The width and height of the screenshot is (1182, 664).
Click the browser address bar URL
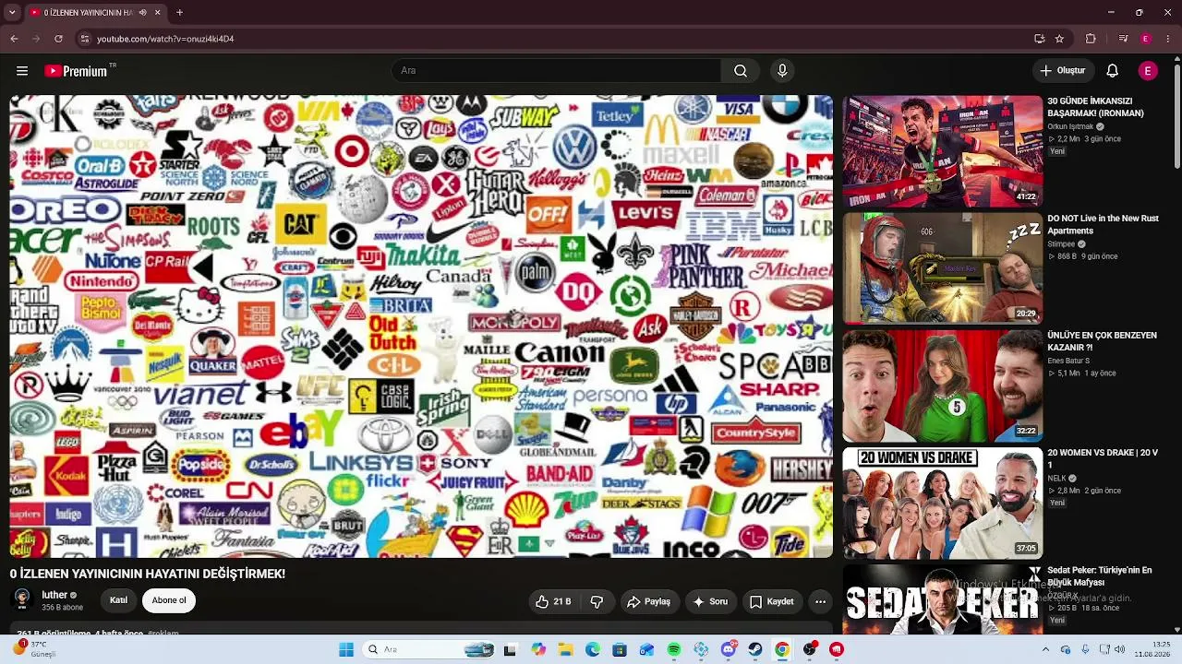[165, 39]
